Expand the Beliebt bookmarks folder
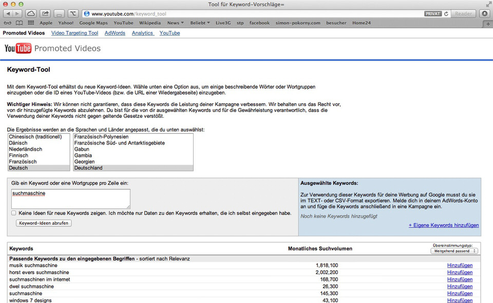 [x=200, y=23]
